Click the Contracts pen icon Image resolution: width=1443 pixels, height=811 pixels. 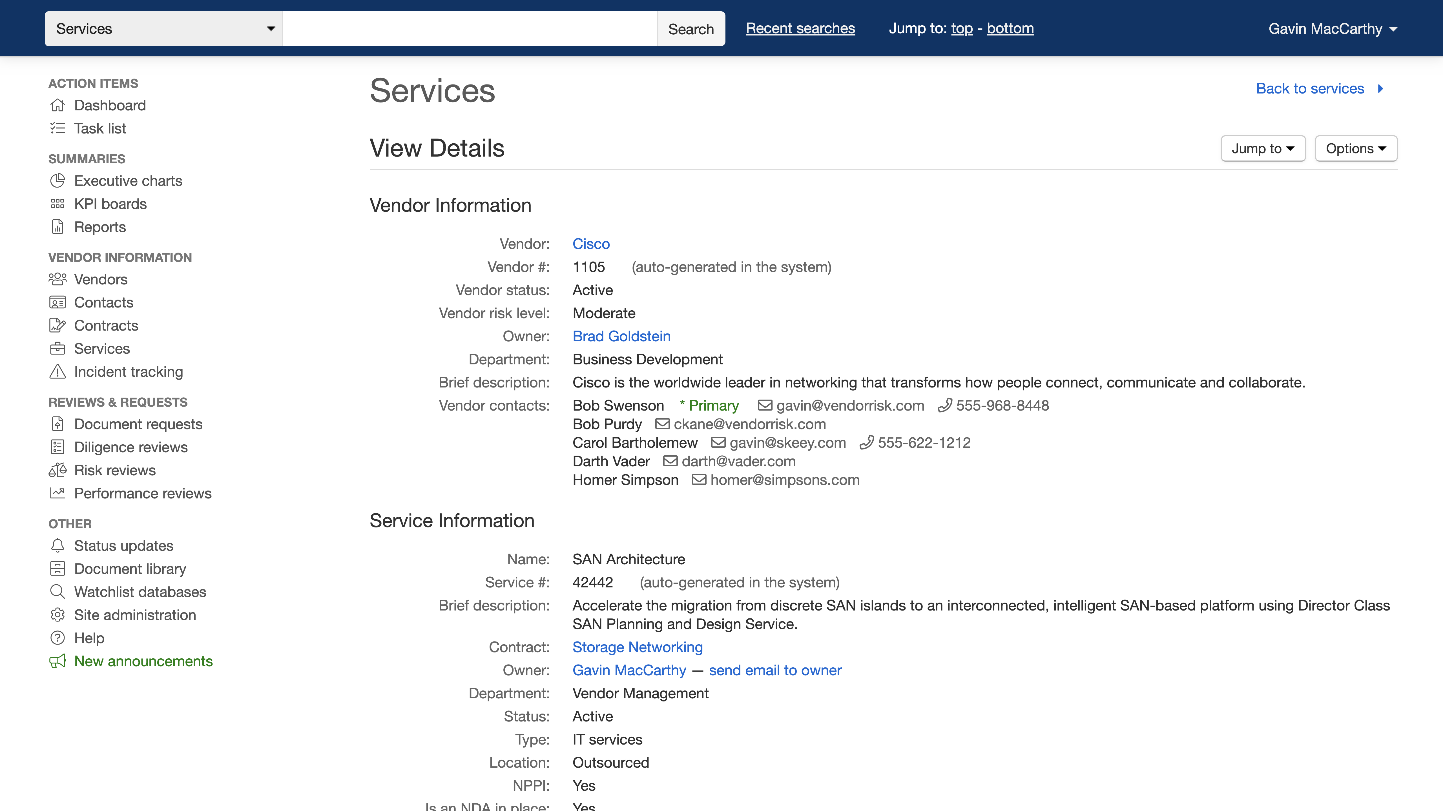tap(57, 325)
